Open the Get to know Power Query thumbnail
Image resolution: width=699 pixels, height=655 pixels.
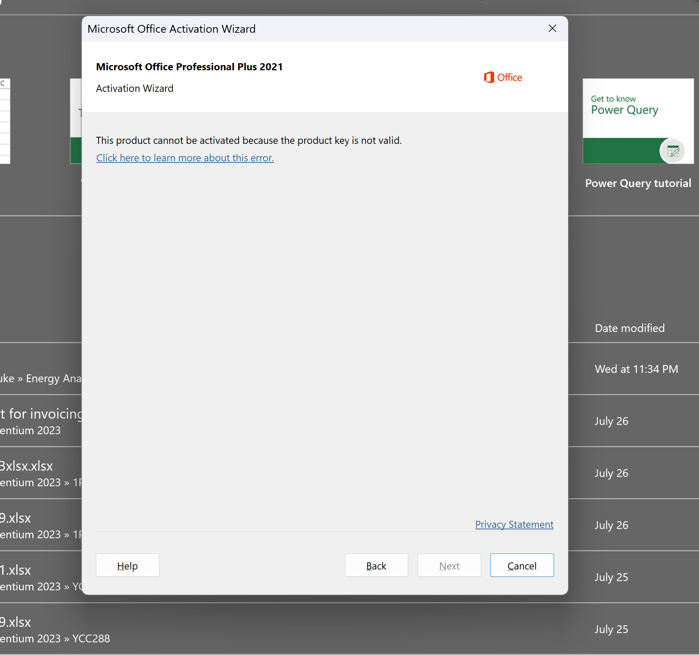[x=638, y=121]
